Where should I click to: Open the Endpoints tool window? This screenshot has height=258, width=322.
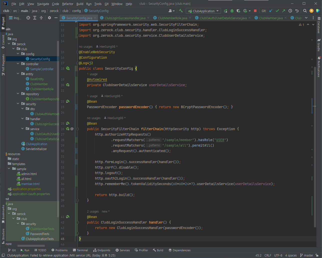point(102,250)
